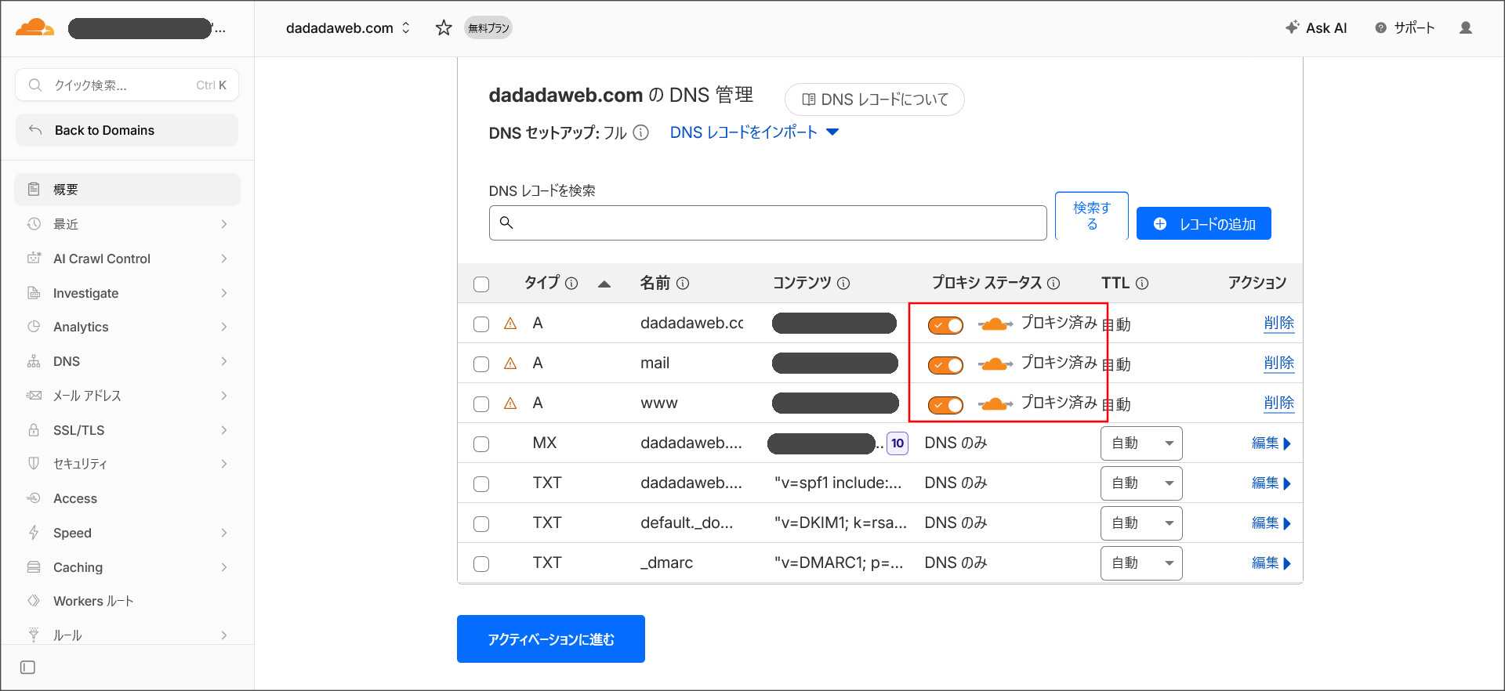
Task: Click the 無料プラン plan badge
Action: pos(488,28)
